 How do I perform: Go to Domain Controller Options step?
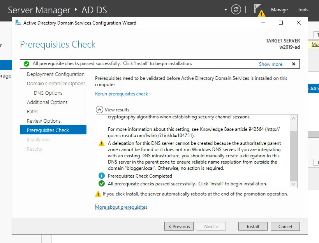pos(56,83)
